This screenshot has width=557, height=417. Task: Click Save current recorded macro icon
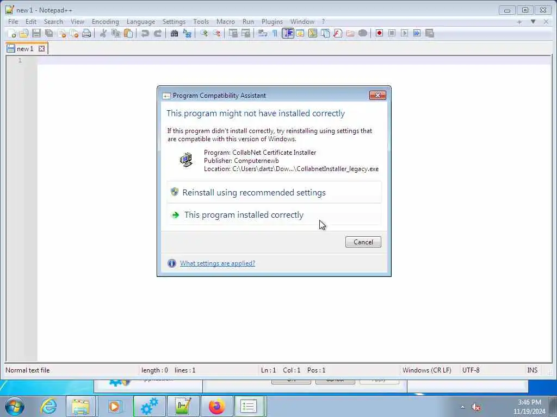click(x=430, y=33)
